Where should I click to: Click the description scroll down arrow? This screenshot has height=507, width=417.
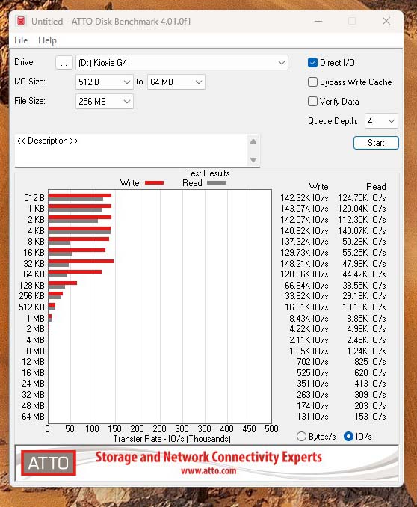click(x=253, y=160)
